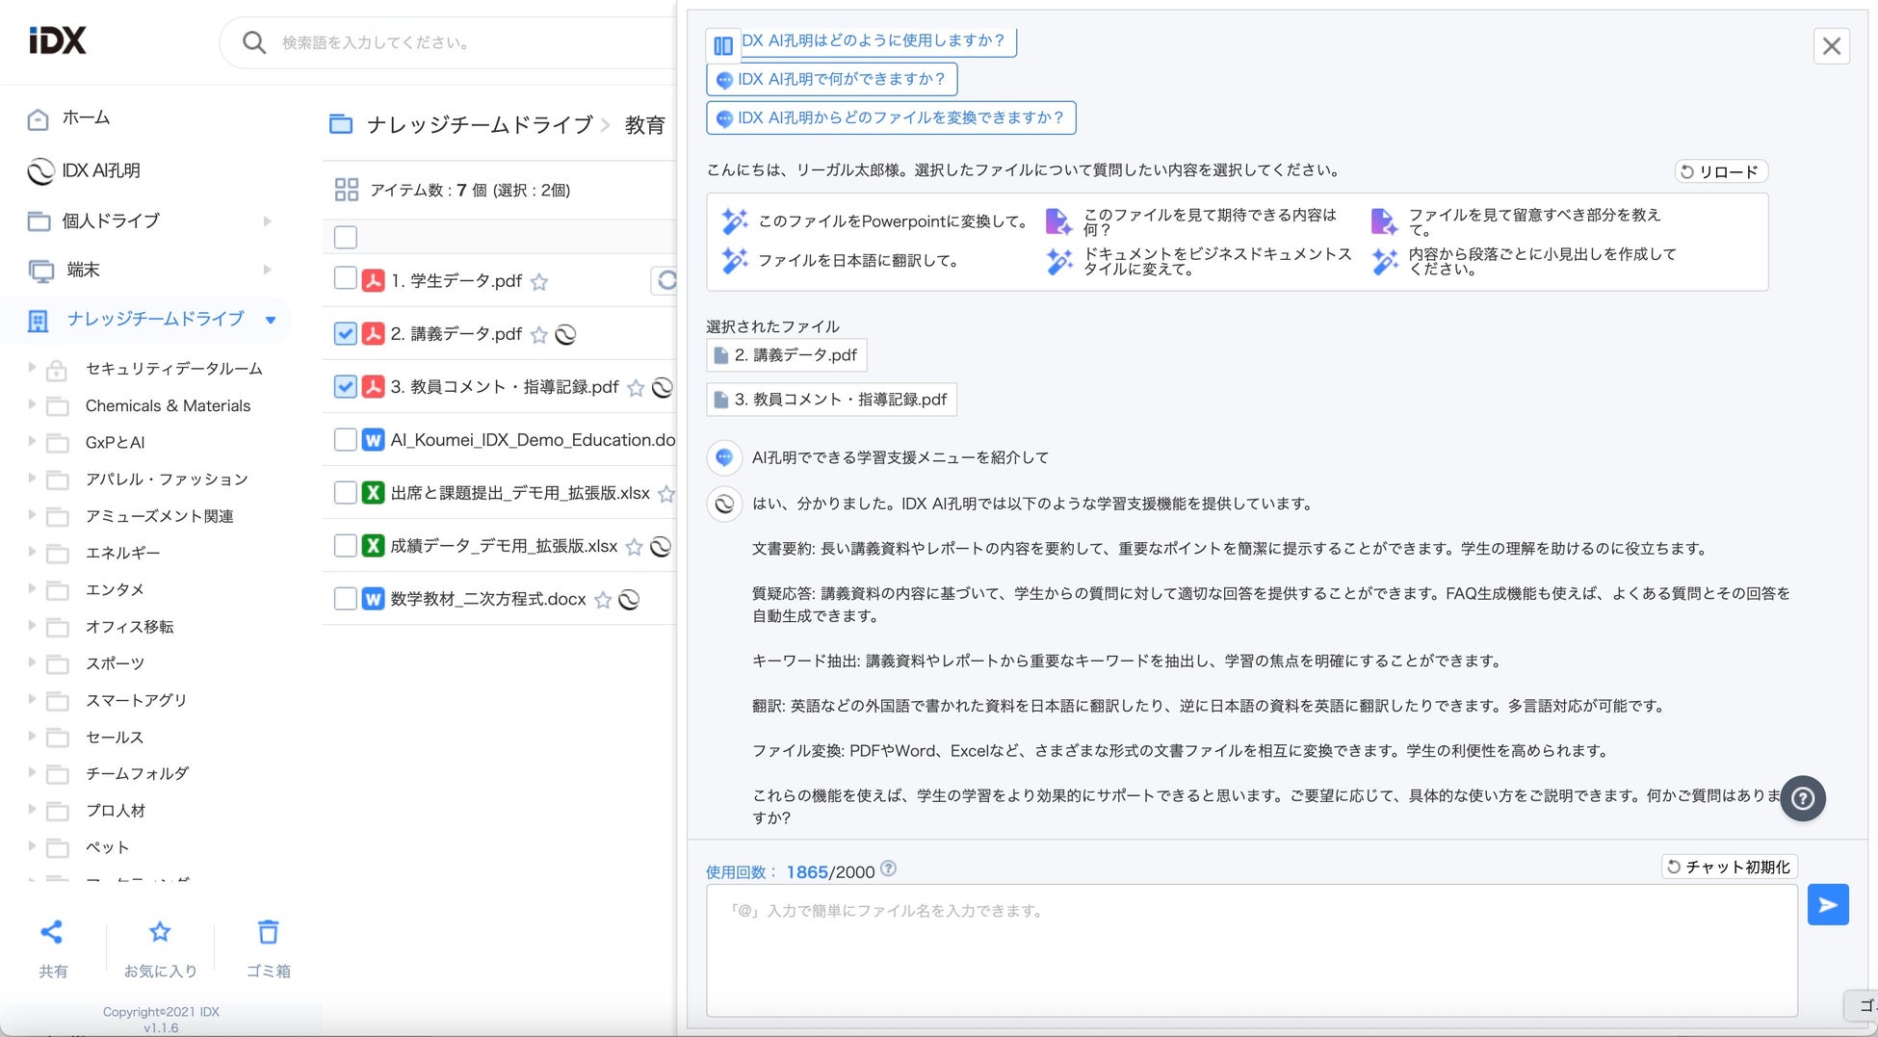Open the trash ゴミ箱 icon
Viewport: 1878px width, 1037px height.
pos(268,932)
